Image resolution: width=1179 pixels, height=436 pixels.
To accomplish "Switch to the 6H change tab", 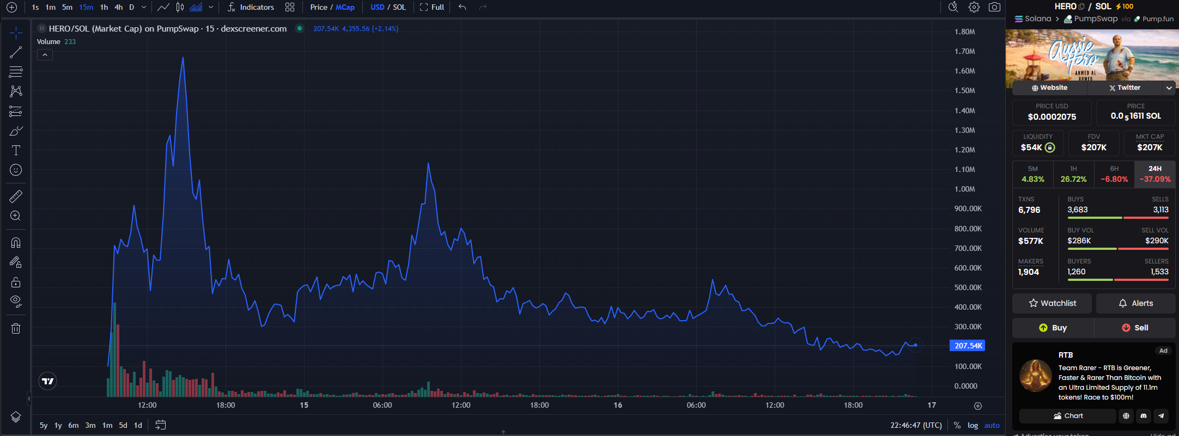I will (1114, 174).
